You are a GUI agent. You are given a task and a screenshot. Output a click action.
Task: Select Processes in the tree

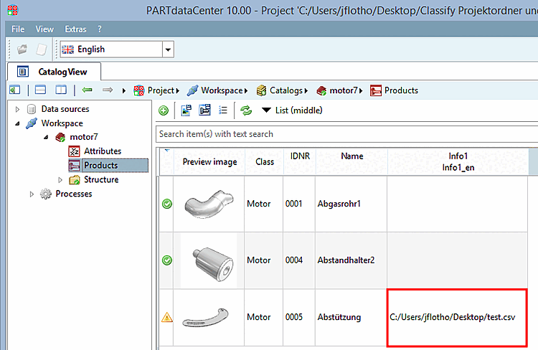pyautogui.click(x=74, y=194)
